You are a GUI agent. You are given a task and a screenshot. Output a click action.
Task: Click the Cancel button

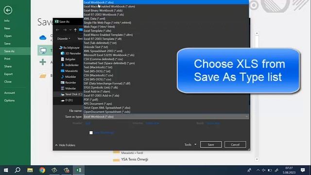point(235,145)
